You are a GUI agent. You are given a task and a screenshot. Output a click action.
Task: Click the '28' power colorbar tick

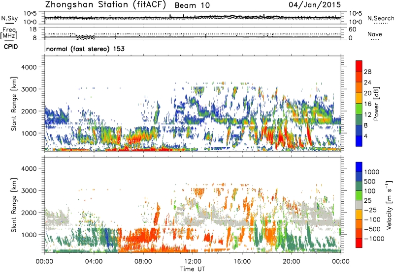tap(367, 72)
